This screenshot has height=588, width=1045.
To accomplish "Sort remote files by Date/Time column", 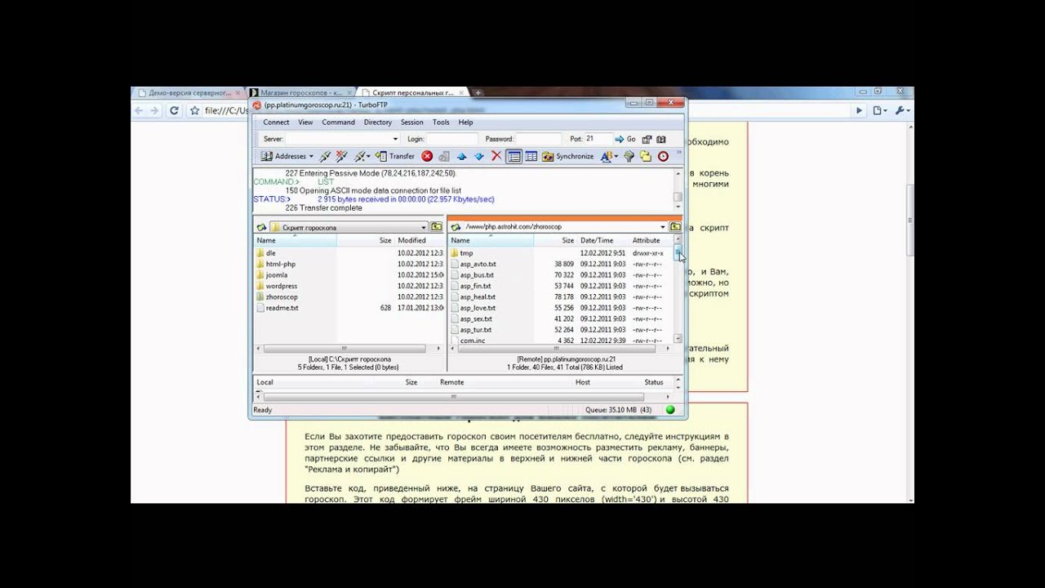I will click(602, 240).
